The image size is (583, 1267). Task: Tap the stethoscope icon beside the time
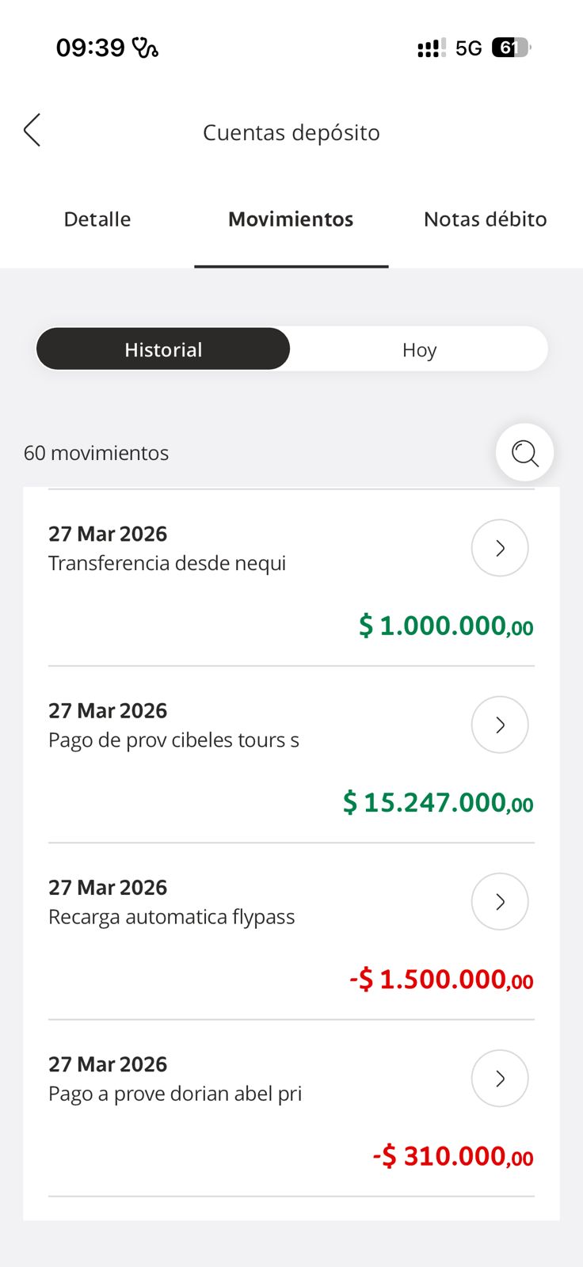(x=145, y=48)
